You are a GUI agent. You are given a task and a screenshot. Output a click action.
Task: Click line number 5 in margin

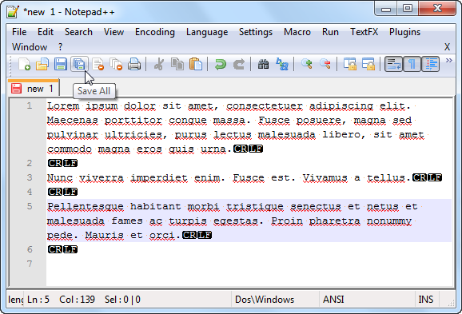[x=29, y=206]
